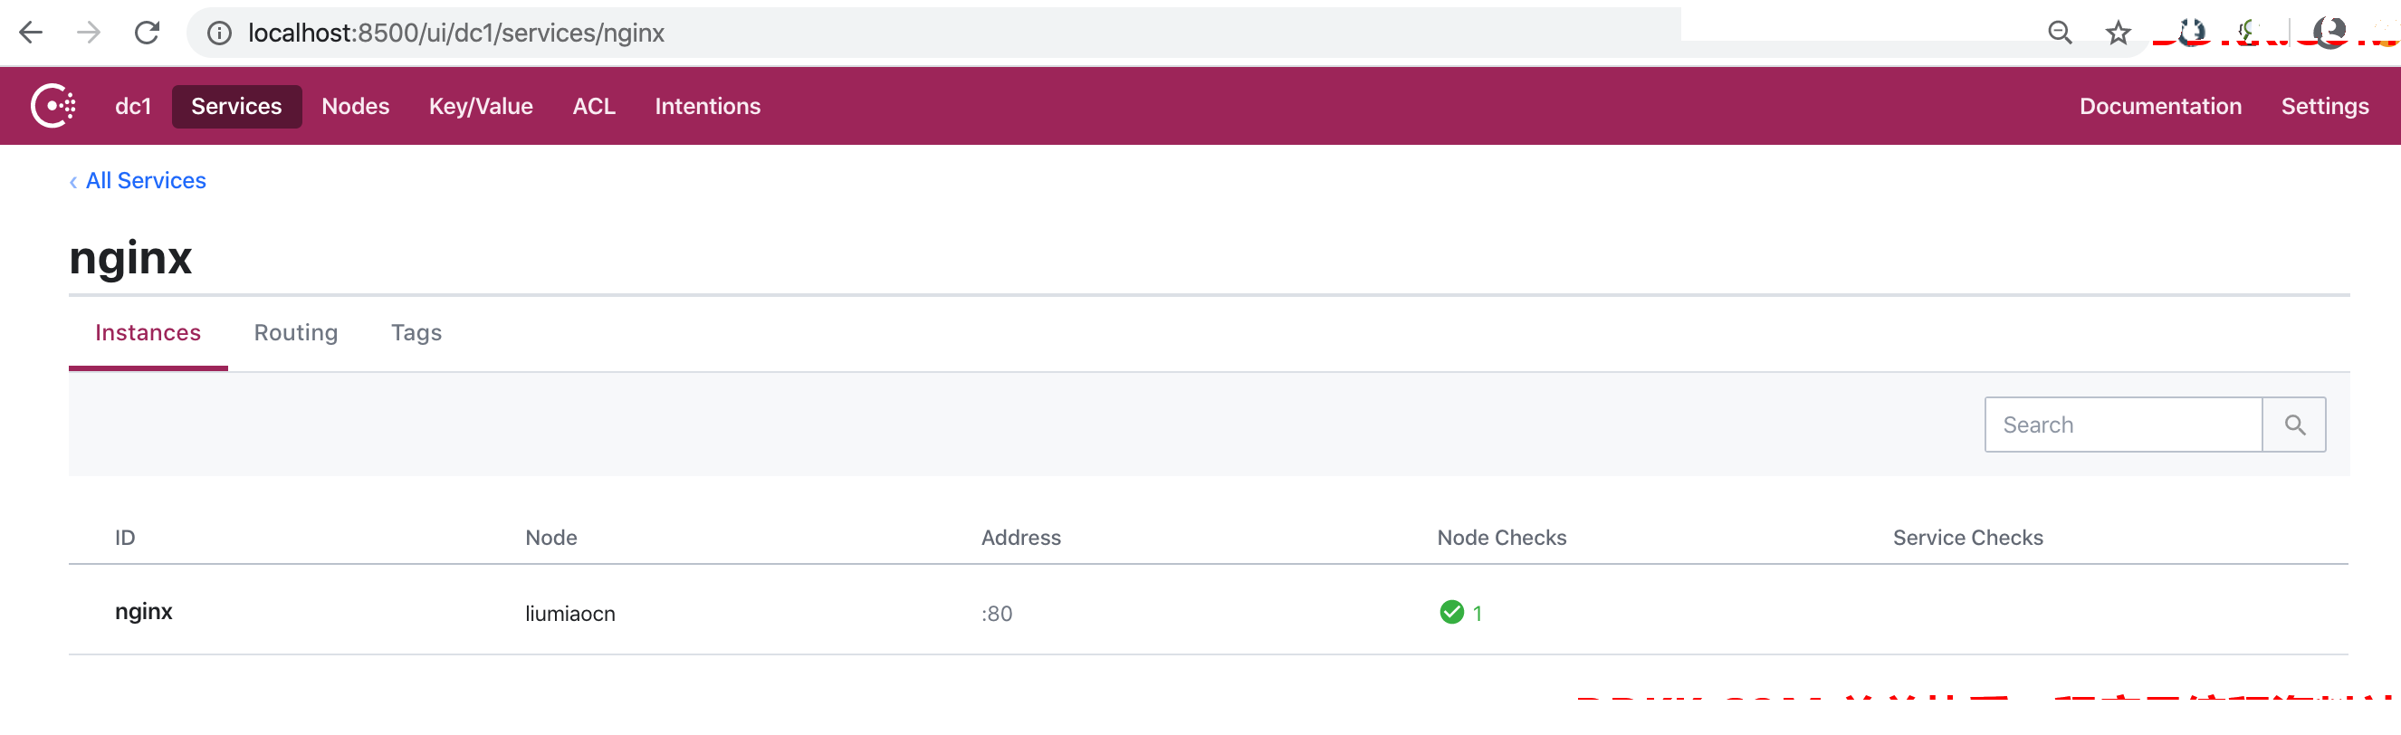Focus the Search input field
Viewport: 2401px width, 735px height.
coord(2123,425)
